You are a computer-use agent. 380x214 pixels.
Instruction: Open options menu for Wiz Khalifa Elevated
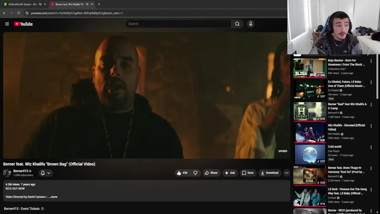tap(371, 126)
